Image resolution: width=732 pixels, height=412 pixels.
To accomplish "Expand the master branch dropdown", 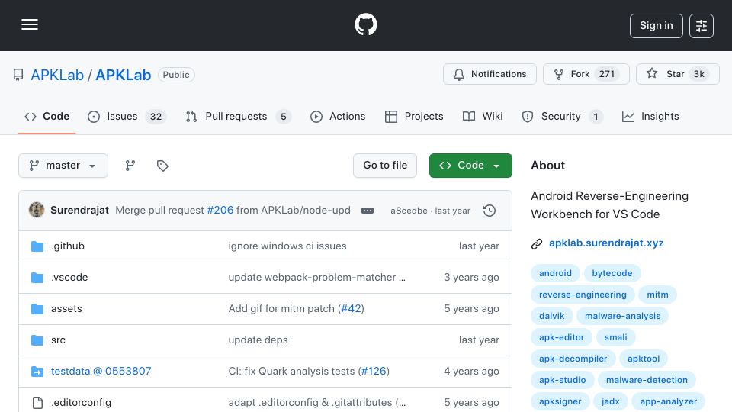I will point(63,166).
